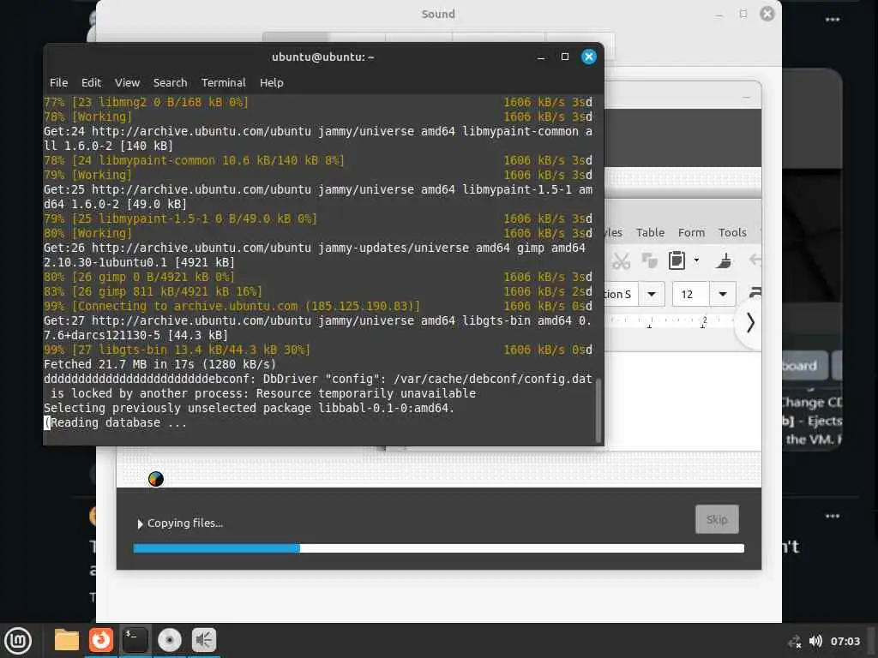This screenshot has width=878, height=658.
Task: Click the Get:27 libgts-bin download line
Action: 317,328
